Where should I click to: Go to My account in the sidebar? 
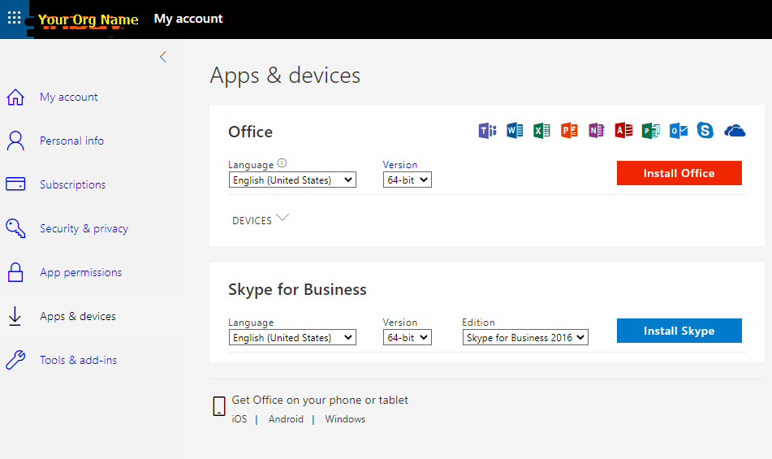click(x=69, y=97)
